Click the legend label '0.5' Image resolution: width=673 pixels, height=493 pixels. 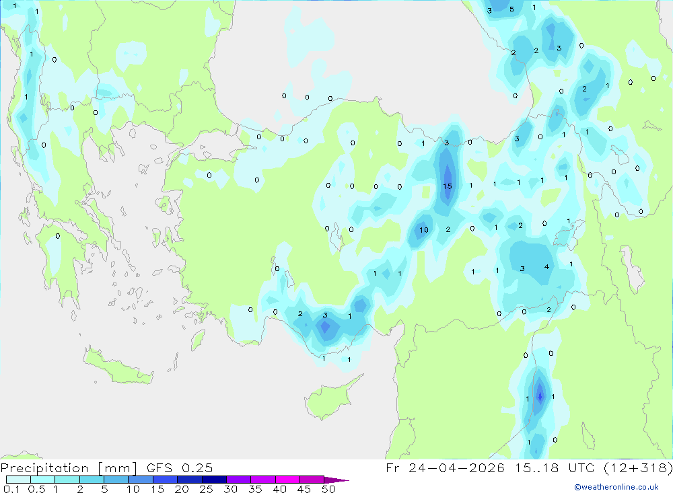point(36,489)
